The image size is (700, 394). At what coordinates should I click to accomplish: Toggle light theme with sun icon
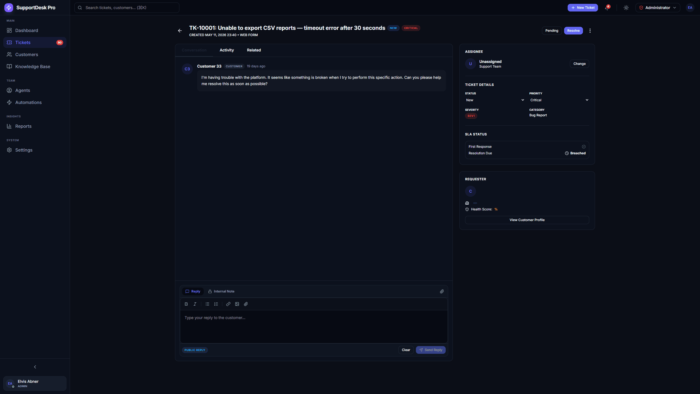pos(626,8)
